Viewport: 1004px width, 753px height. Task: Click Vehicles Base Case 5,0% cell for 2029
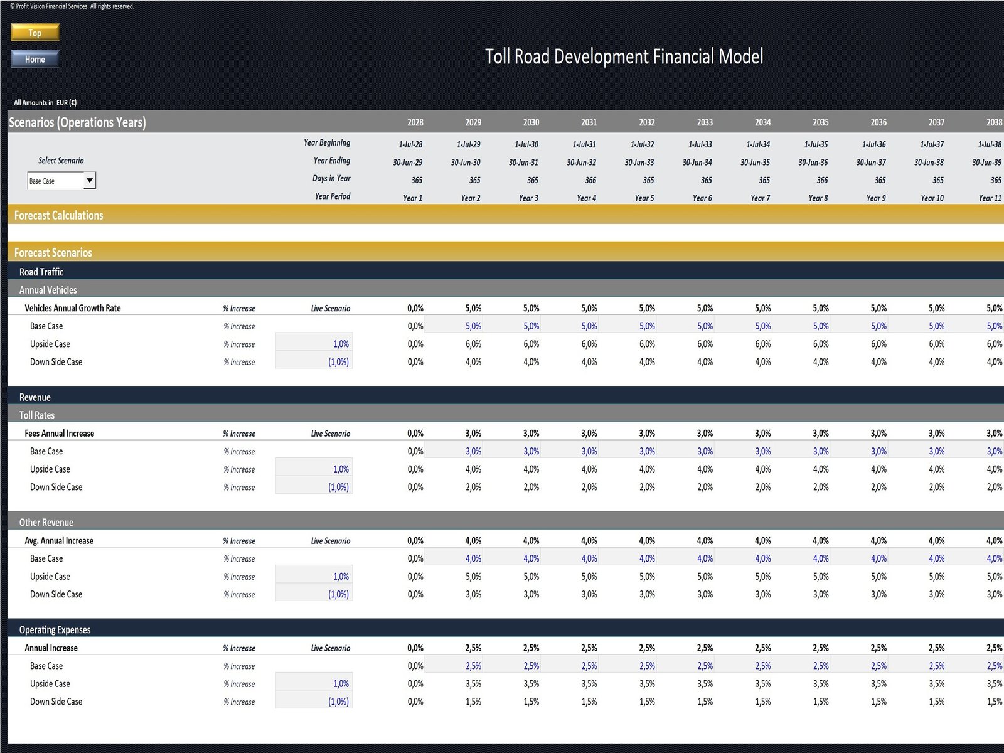pyautogui.click(x=473, y=326)
